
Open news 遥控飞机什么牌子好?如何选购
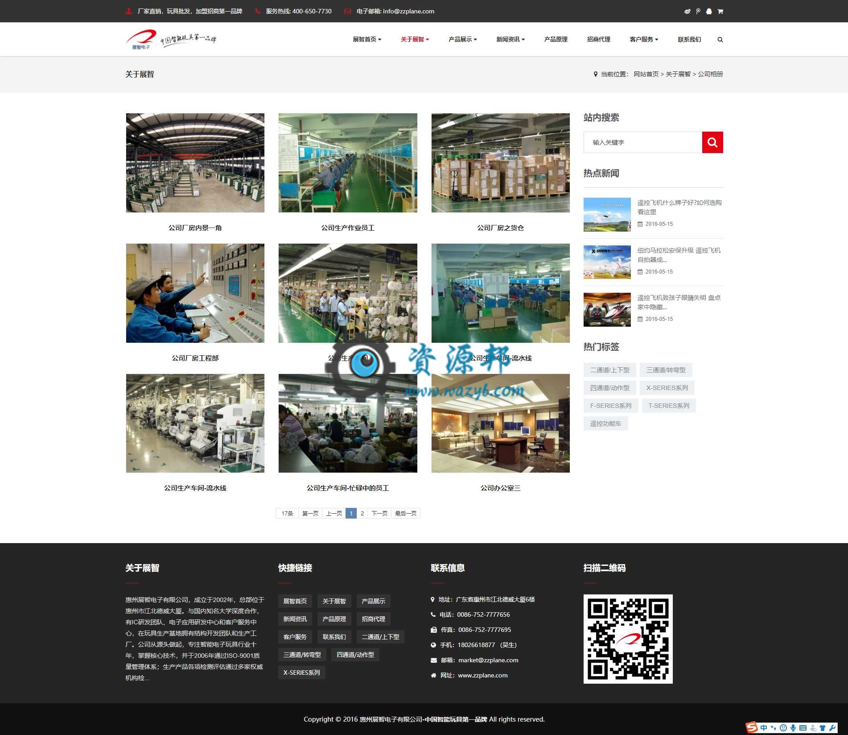(x=679, y=207)
